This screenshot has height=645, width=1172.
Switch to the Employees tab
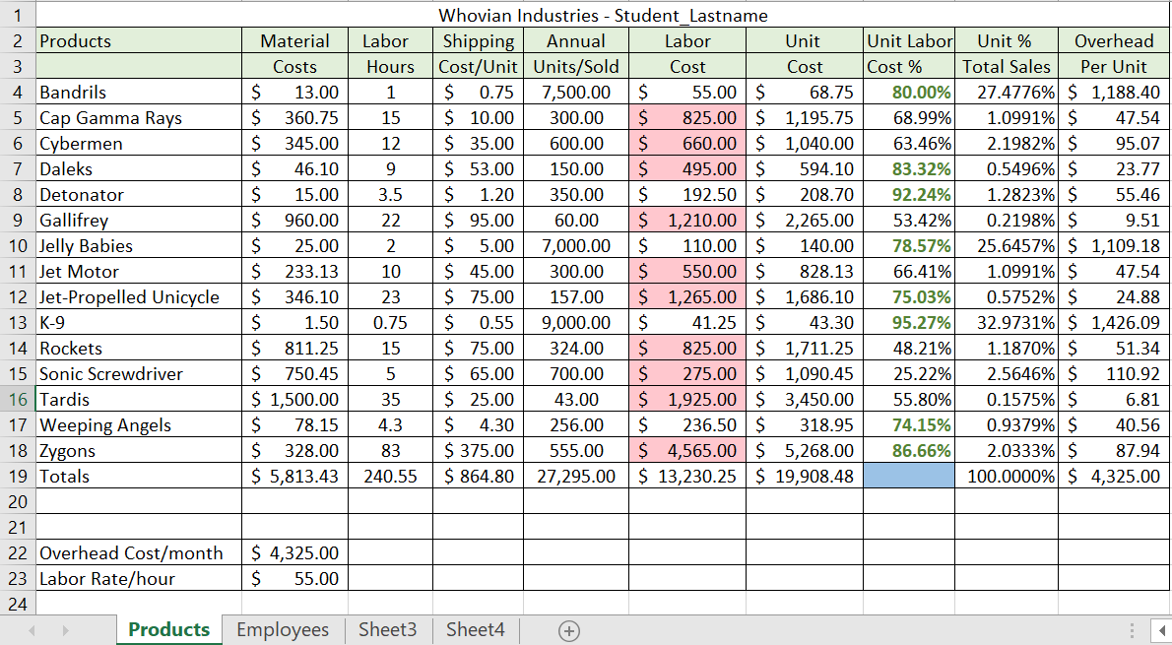pyautogui.click(x=283, y=629)
